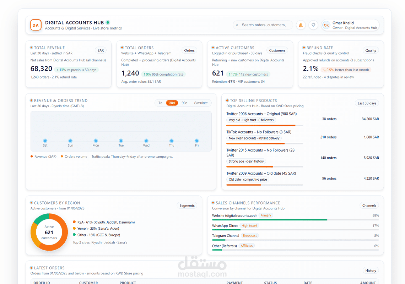Open the Last 30 days selector
The width and height of the screenshot is (405, 284).
[x=367, y=103]
